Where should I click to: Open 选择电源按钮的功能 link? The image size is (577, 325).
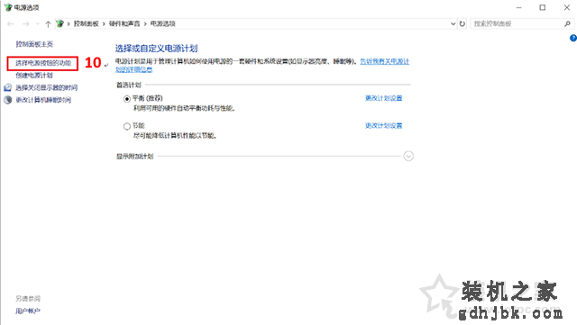point(43,63)
